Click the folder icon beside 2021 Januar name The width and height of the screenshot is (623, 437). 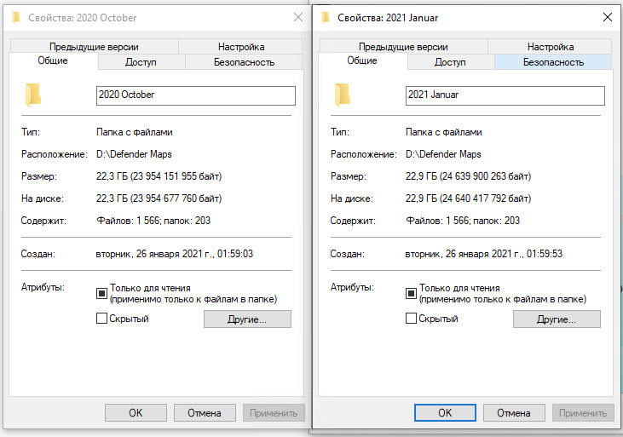pyautogui.click(x=343, y=95)
